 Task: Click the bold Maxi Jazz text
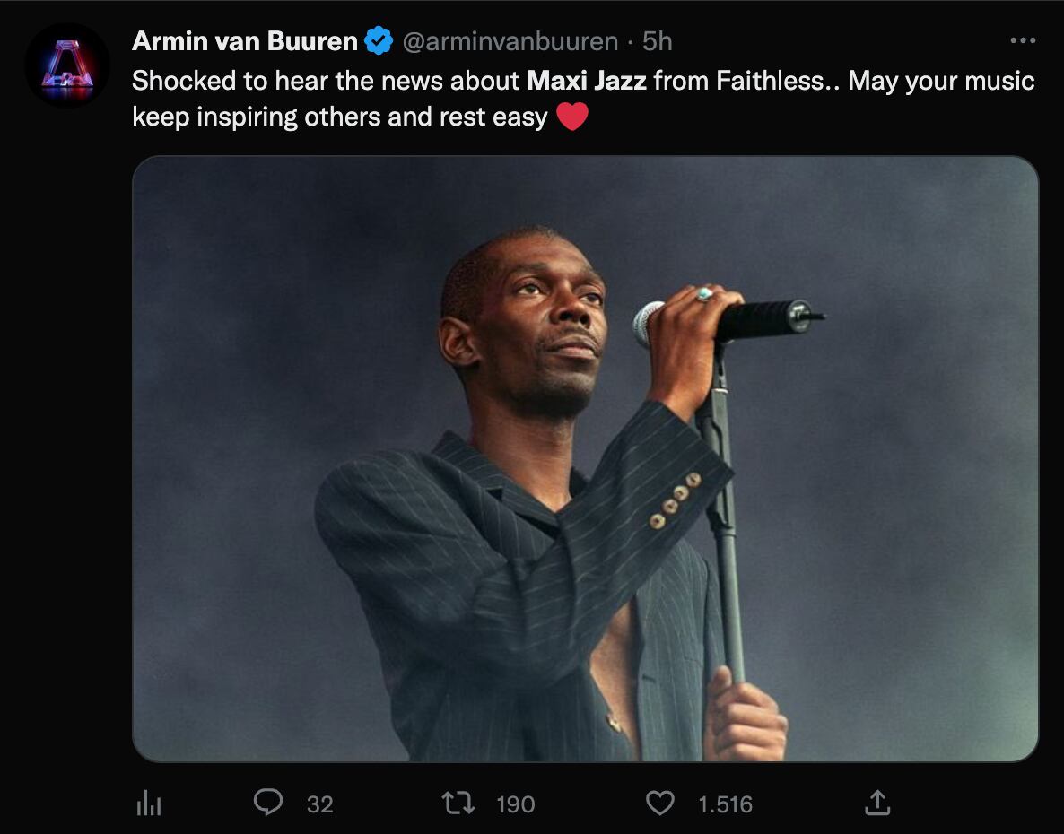pyautogui.click(x=586, y=82)
